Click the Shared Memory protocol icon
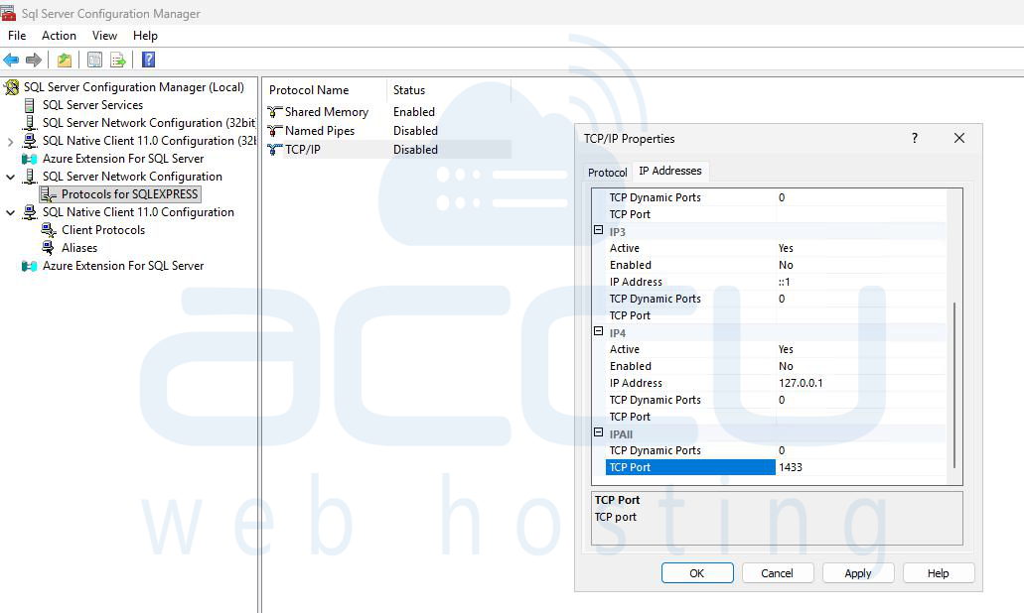The height and width of the screenshot is (613, 1024). tap(275, 112)
